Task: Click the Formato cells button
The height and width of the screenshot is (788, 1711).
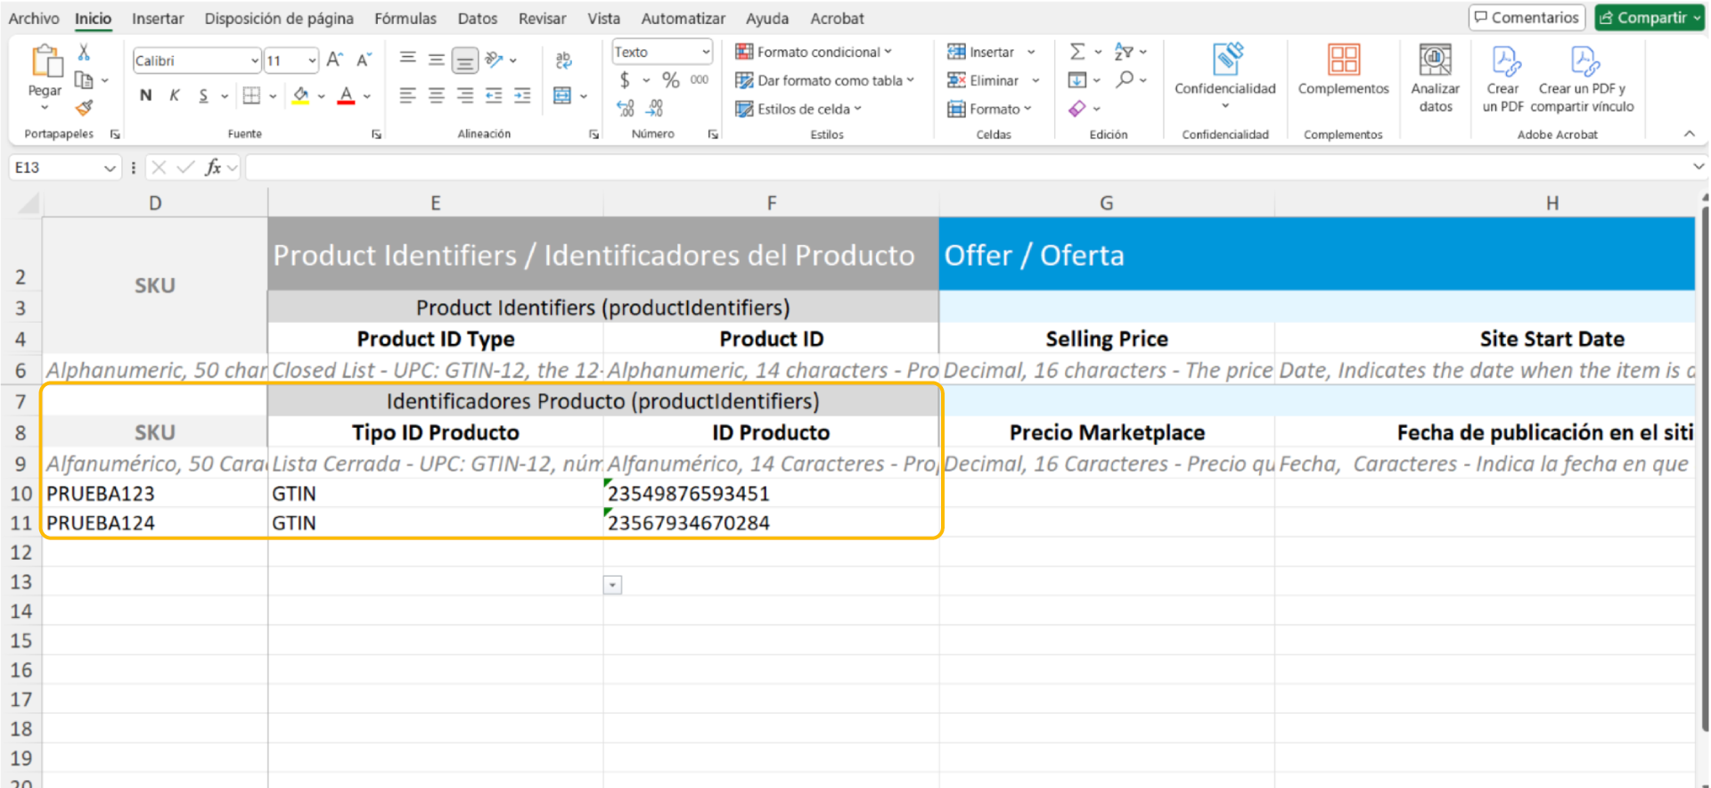Action: (989, 109)
